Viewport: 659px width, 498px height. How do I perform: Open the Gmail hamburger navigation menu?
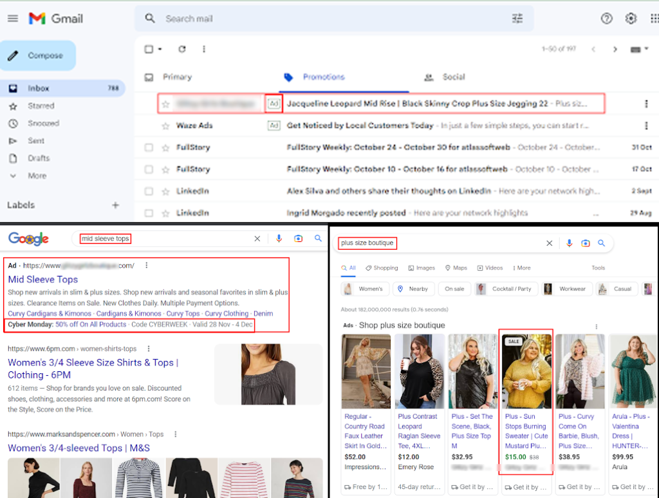12,18
